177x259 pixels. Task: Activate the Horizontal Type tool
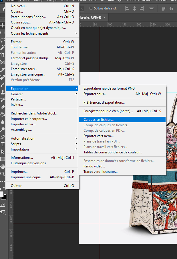click(x=3, y=144)
